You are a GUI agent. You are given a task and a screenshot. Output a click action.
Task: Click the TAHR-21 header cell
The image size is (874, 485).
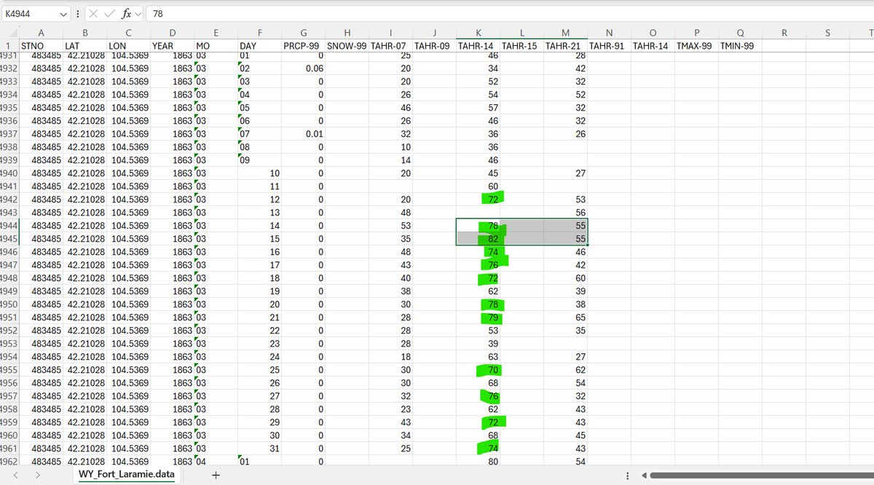565,46
